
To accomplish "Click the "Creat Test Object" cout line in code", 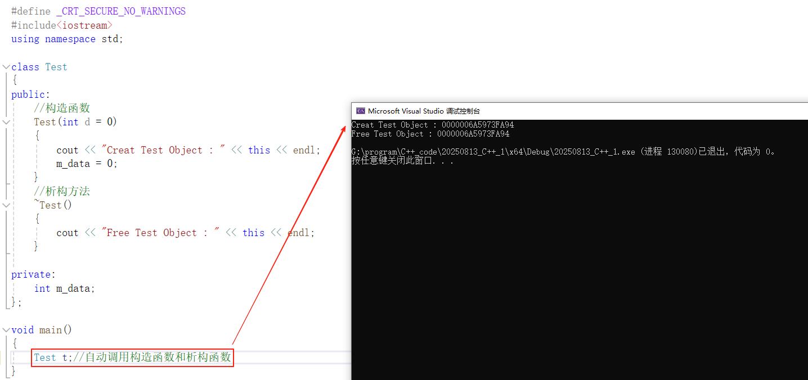I will (x=188, y=150).
